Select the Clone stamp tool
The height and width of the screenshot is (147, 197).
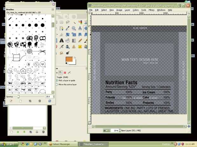[74, 46]
